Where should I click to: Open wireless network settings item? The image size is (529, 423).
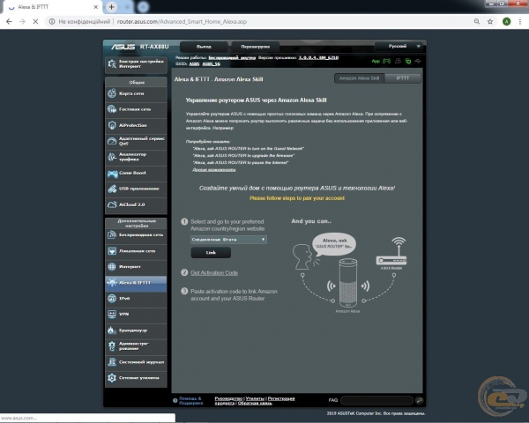pos(136,235)
